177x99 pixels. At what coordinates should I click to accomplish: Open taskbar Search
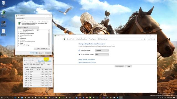point(5,98)
